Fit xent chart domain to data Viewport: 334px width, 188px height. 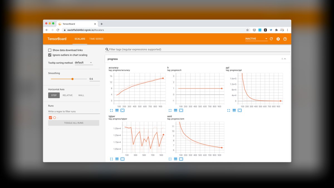coord(181,159)
